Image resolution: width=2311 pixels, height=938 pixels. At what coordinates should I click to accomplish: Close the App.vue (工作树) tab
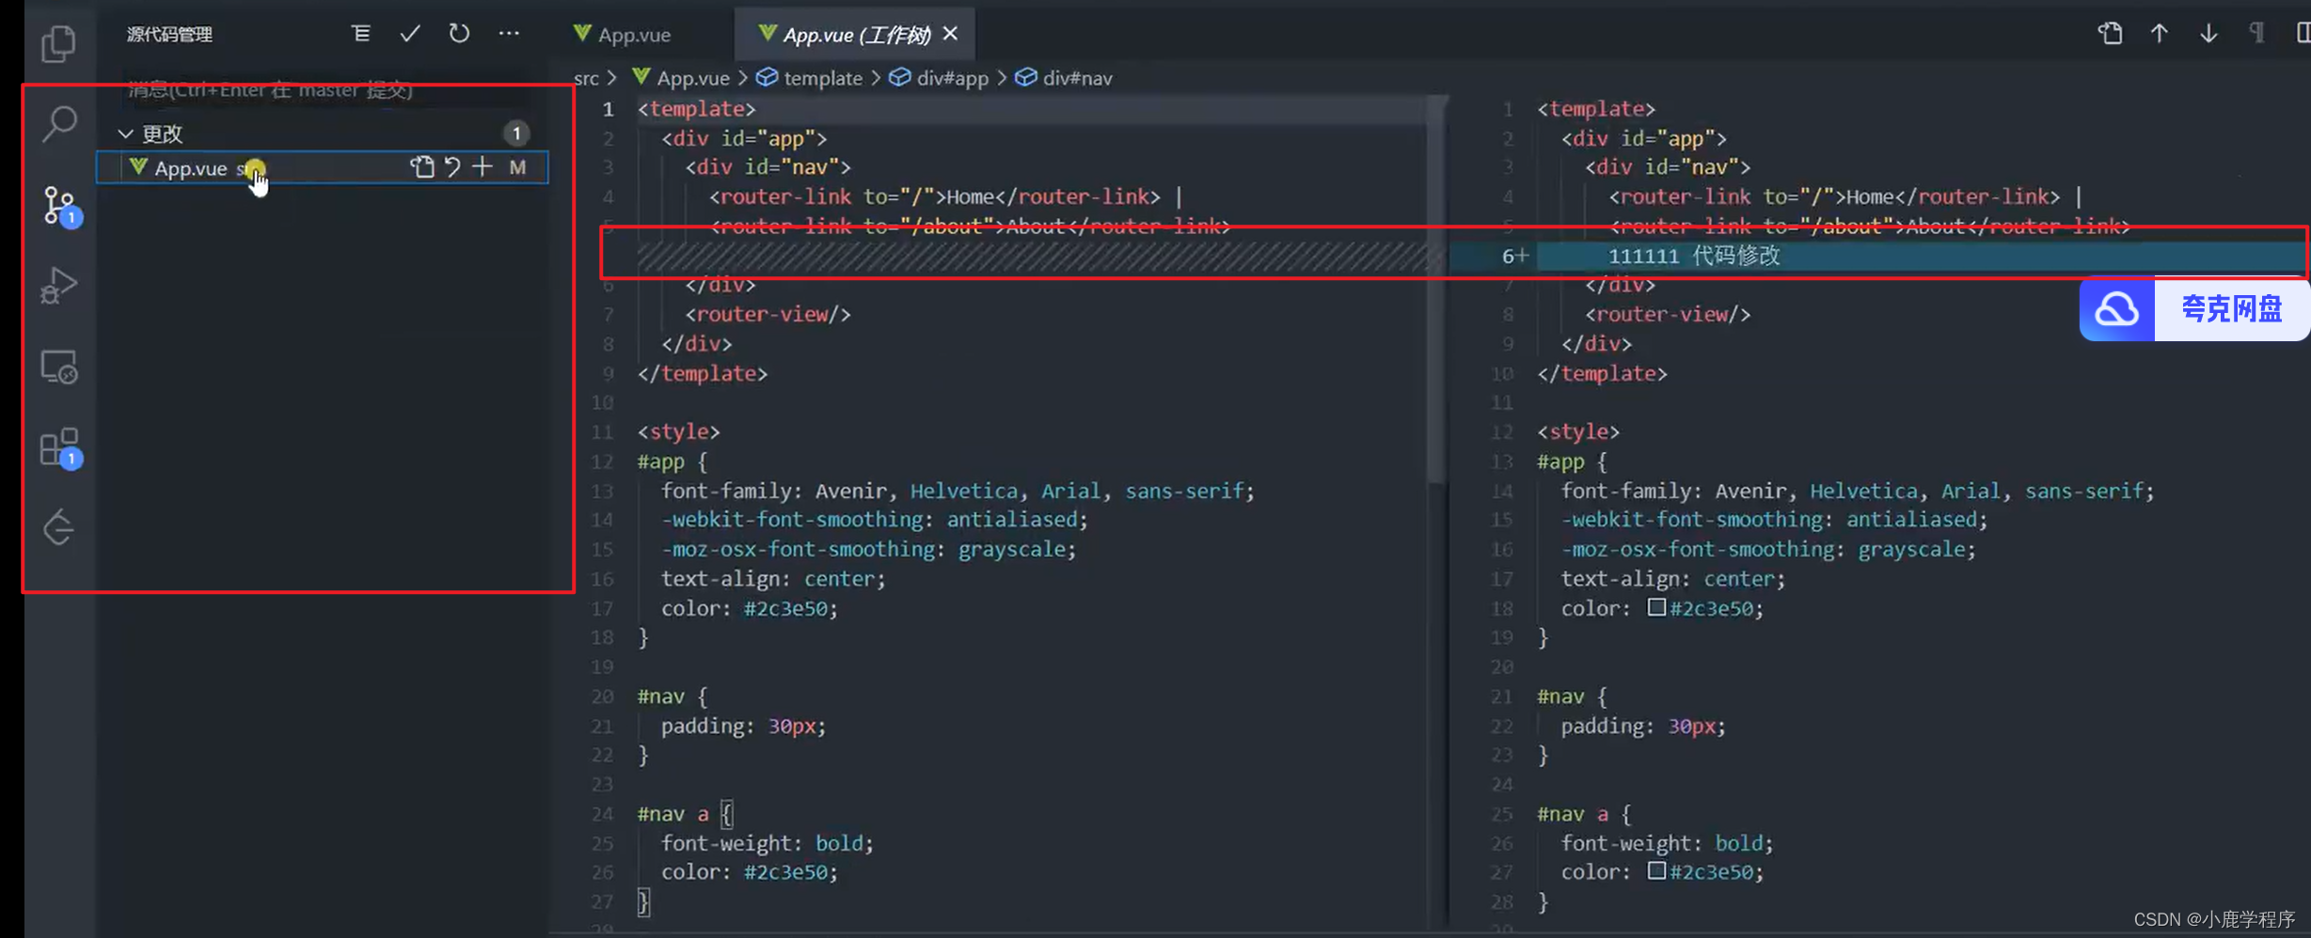pos(950,34)
